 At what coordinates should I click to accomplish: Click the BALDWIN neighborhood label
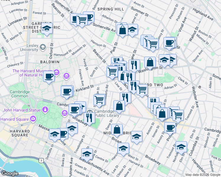(50, 62)
